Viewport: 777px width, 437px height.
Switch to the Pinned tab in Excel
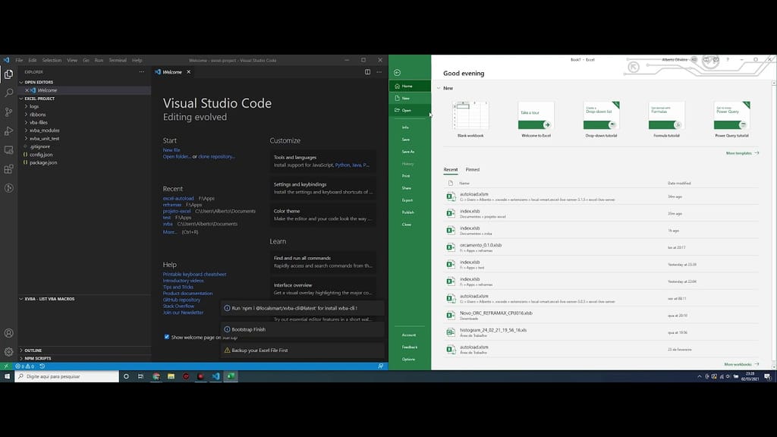point(474,169)
